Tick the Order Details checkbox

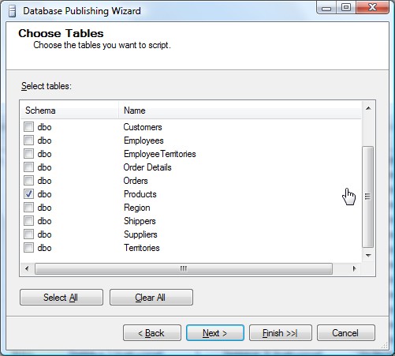pyautogui.click(x=28, y=167)
